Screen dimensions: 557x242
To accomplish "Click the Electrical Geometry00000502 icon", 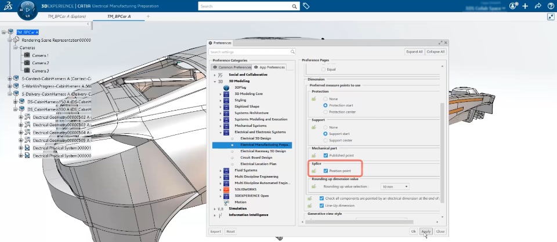I will click(x=28, y=117).
